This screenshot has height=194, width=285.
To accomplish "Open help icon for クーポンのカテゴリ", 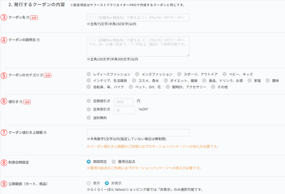I will pos(41,75).
